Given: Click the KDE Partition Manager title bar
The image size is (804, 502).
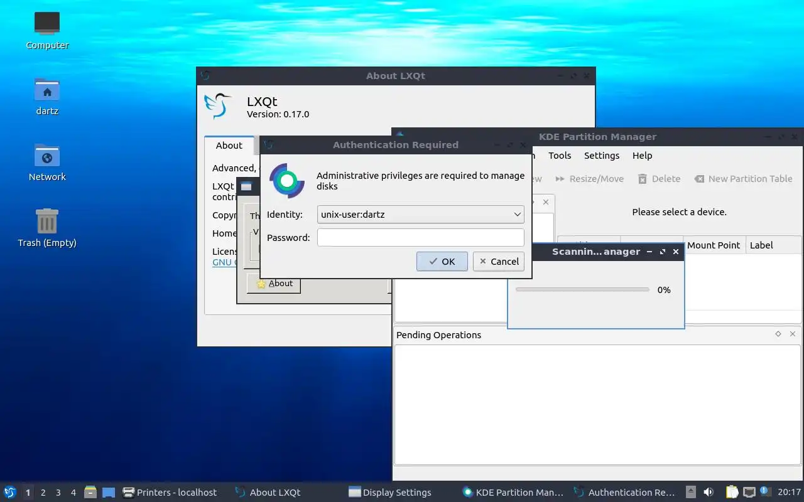Looking at the screenshot, I should pos(597,137).
